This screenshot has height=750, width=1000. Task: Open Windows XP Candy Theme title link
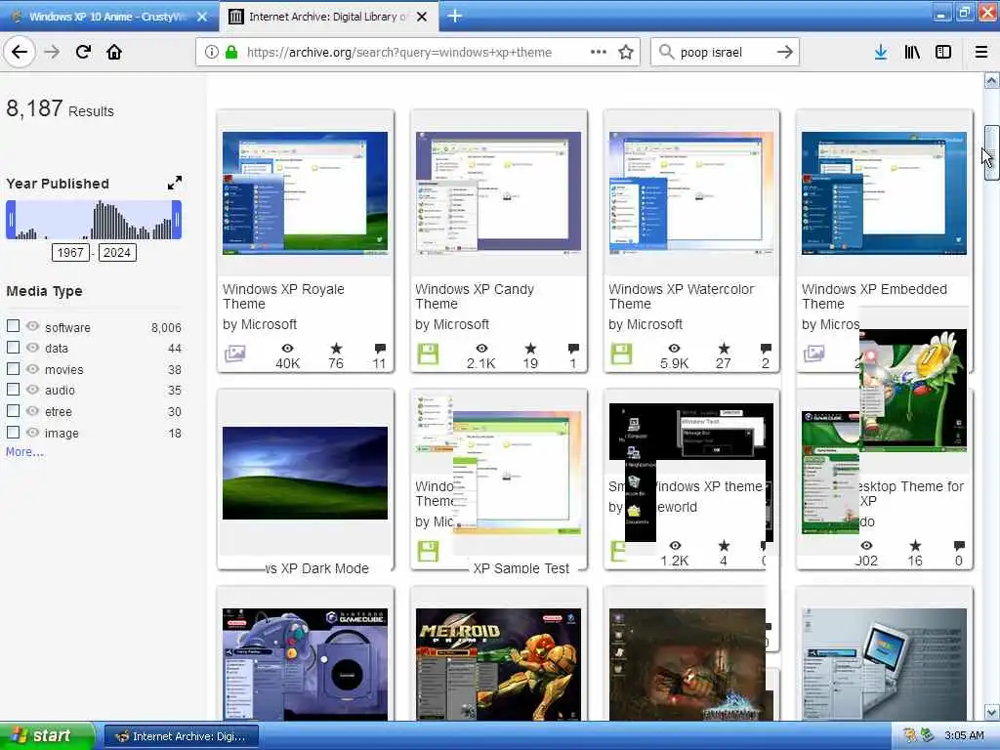475,297
